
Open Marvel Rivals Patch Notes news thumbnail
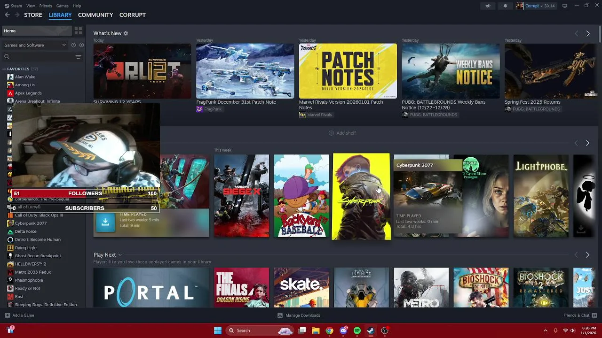pos(348,71)
